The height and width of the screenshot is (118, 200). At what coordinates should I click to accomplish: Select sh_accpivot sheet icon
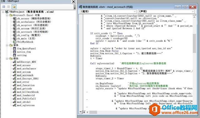15,25
